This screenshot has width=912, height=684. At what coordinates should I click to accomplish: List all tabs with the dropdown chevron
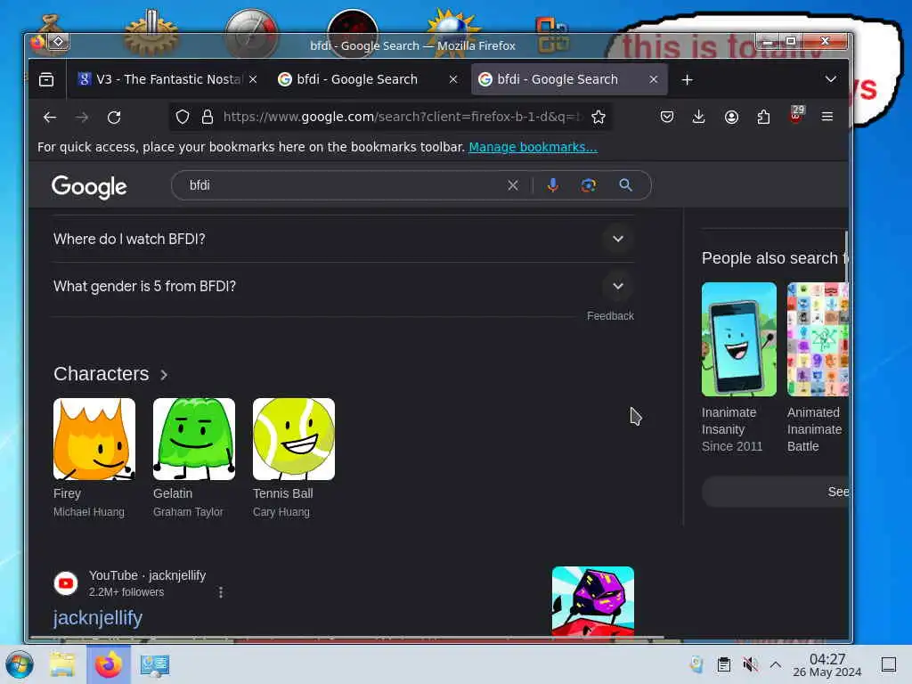point(831,79)
